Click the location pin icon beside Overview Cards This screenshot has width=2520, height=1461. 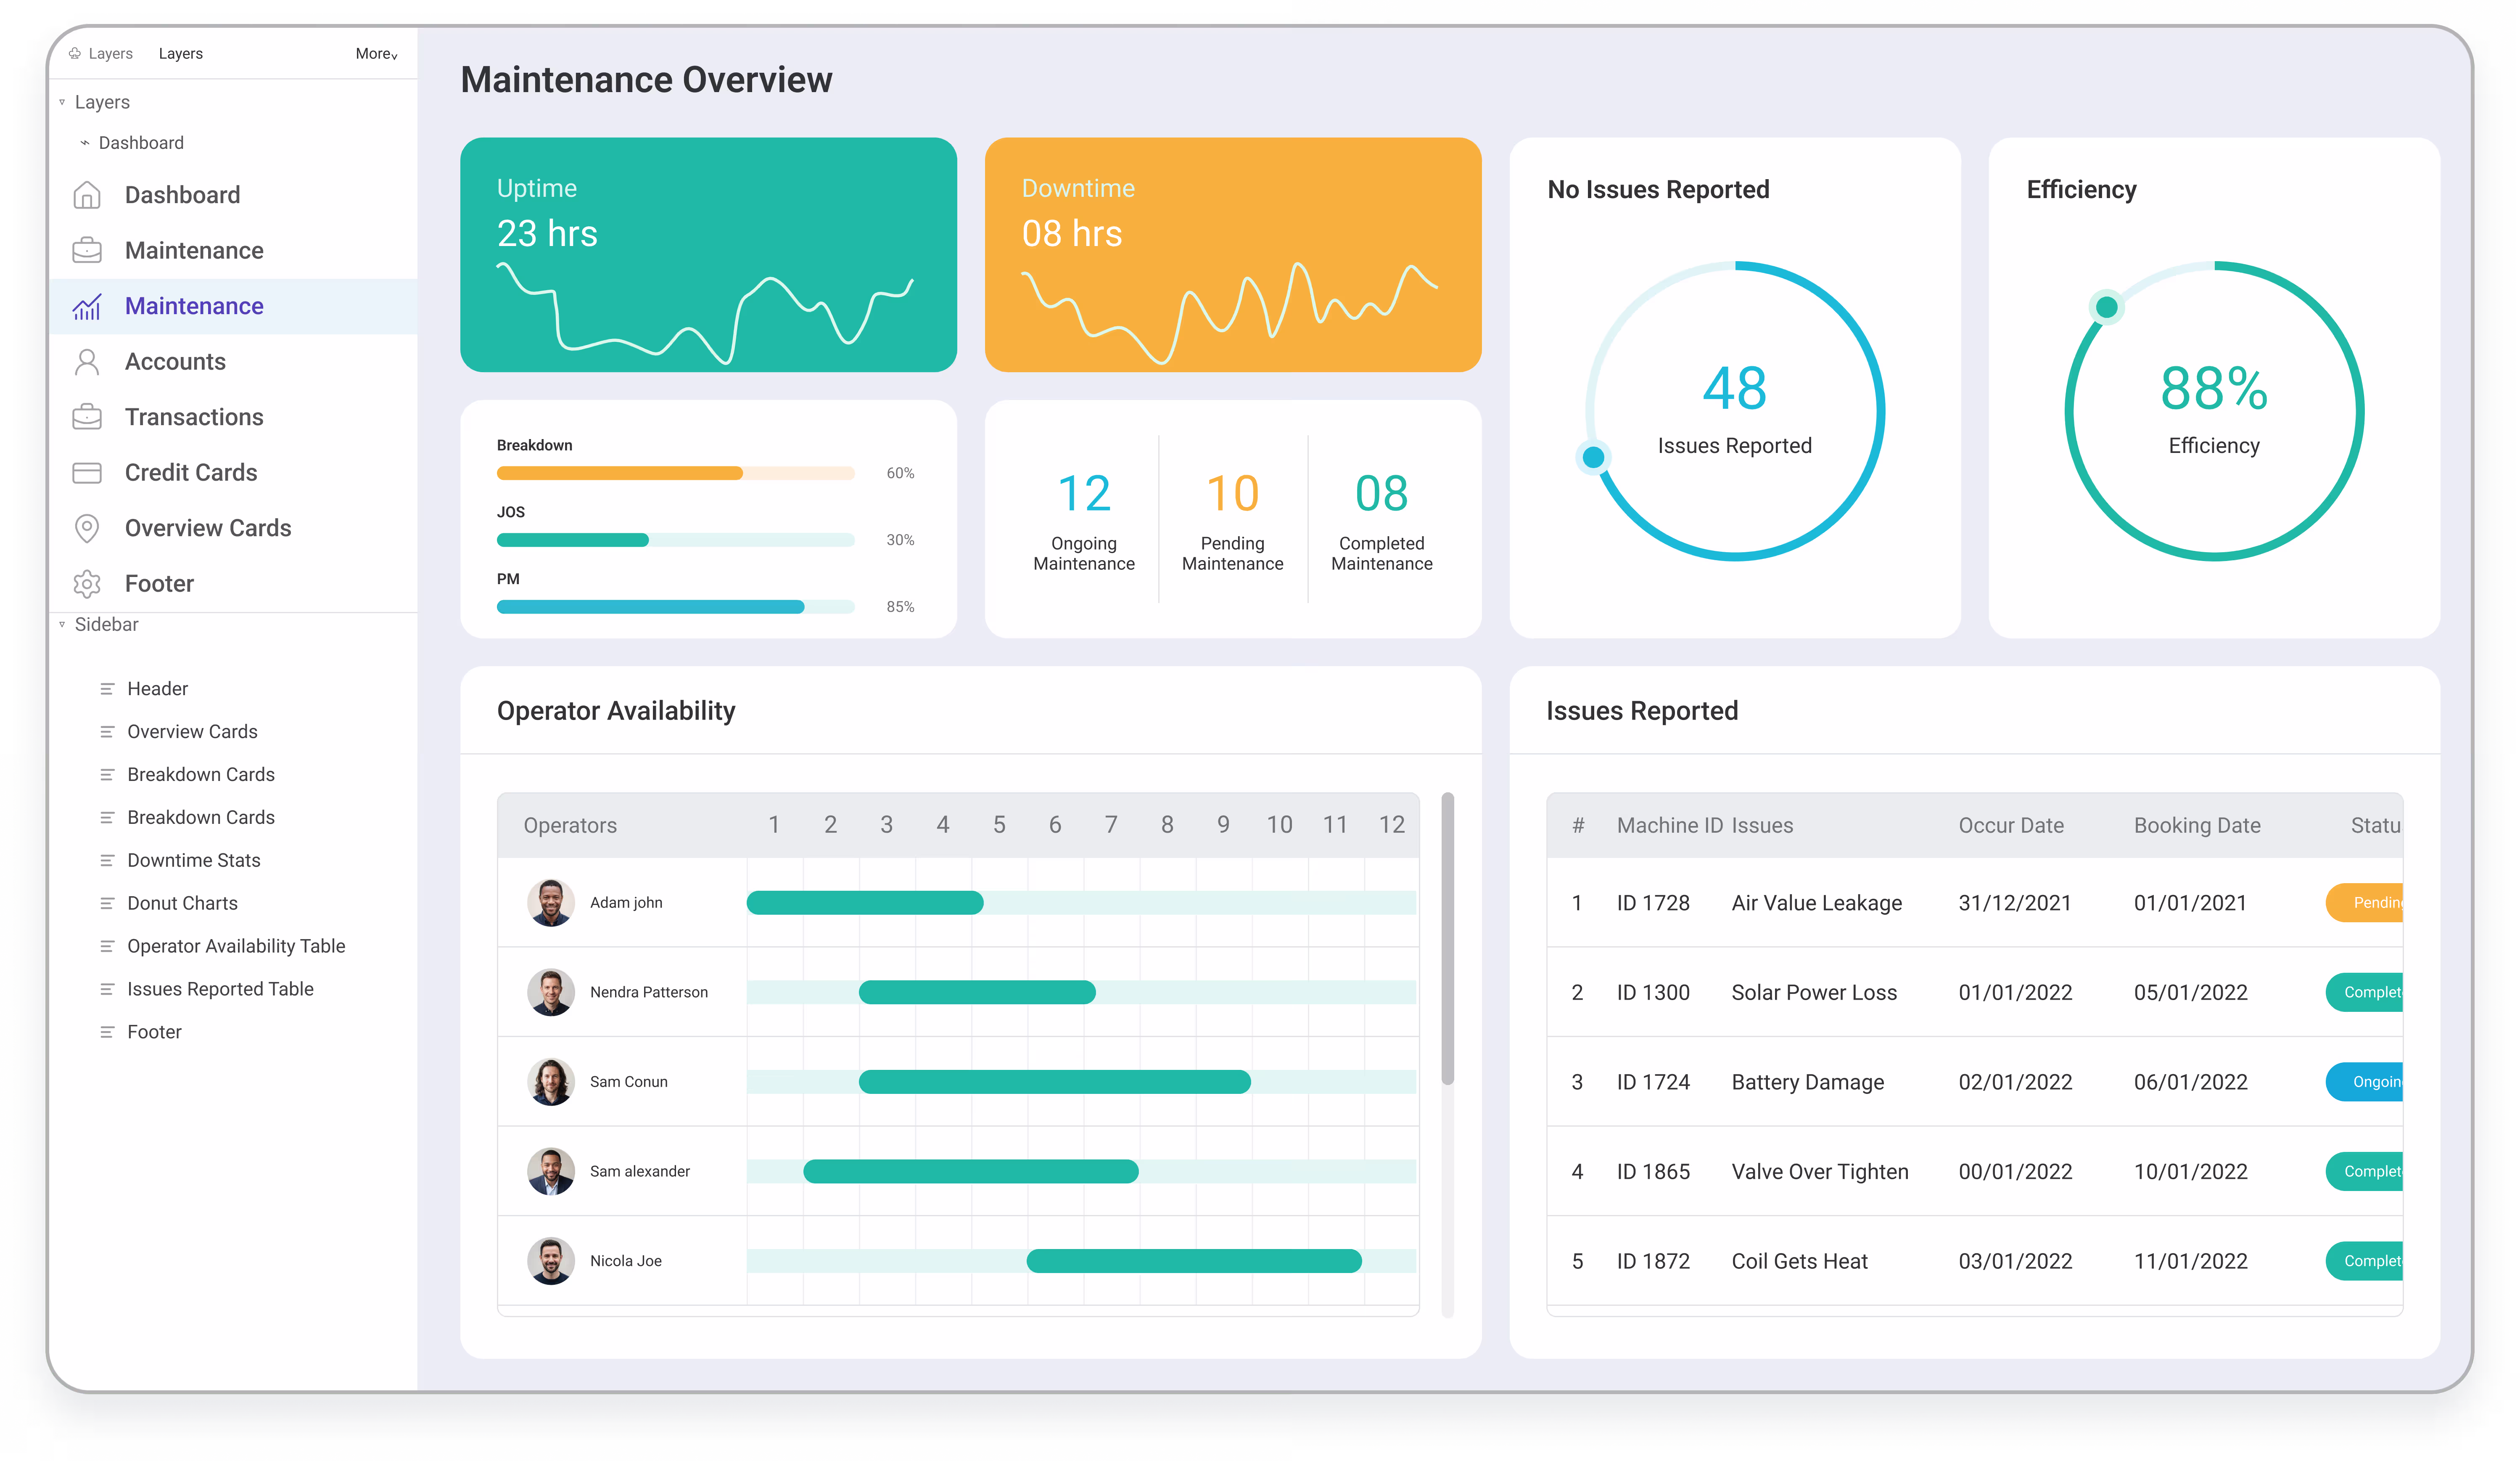[87, 528]
